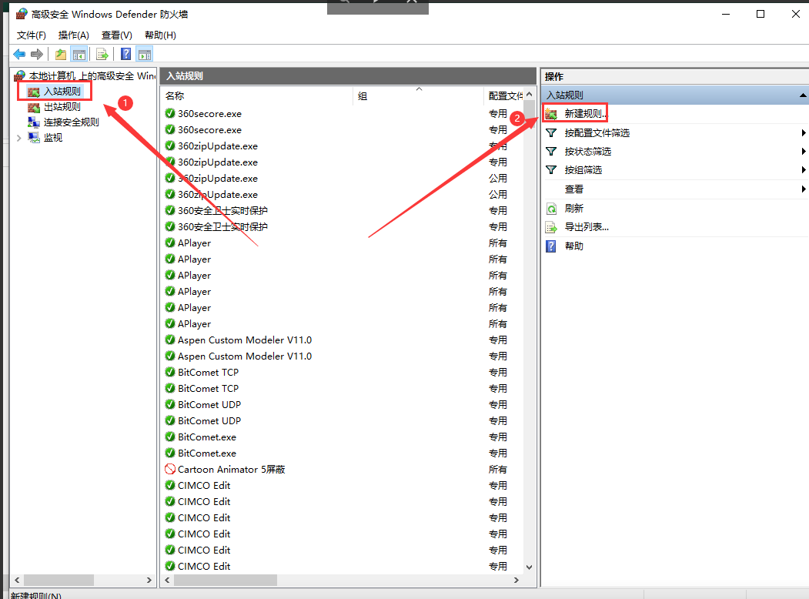Open the 查看(V) menu
Screen dimensions: 809x599
point(116,35)
